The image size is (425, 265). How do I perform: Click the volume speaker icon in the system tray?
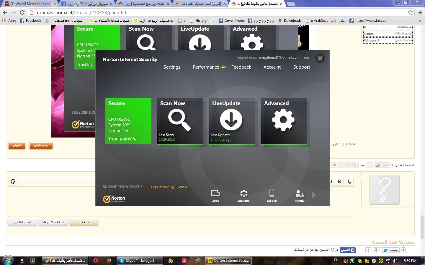pos(395,261)
